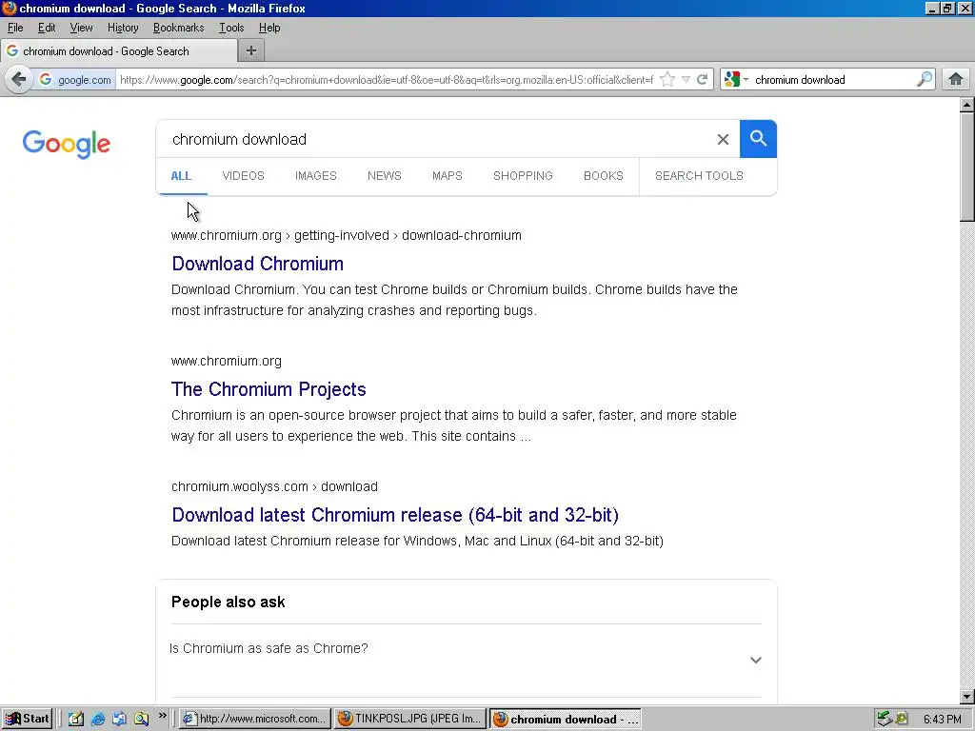
Task: Click the Firefox toolbar search field
Action: point(833,80)
